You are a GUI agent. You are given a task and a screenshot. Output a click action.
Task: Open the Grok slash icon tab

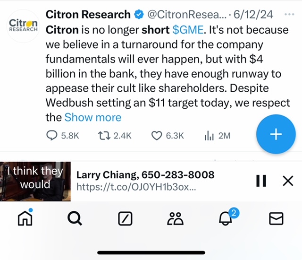(125, 218)
